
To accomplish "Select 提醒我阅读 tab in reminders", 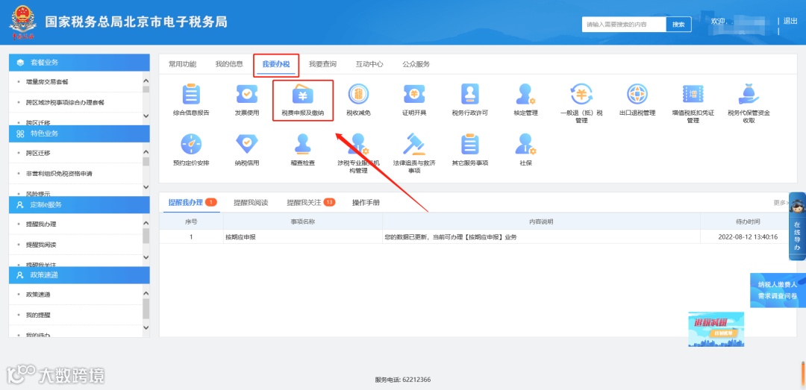I will click(x=251, y=202).
